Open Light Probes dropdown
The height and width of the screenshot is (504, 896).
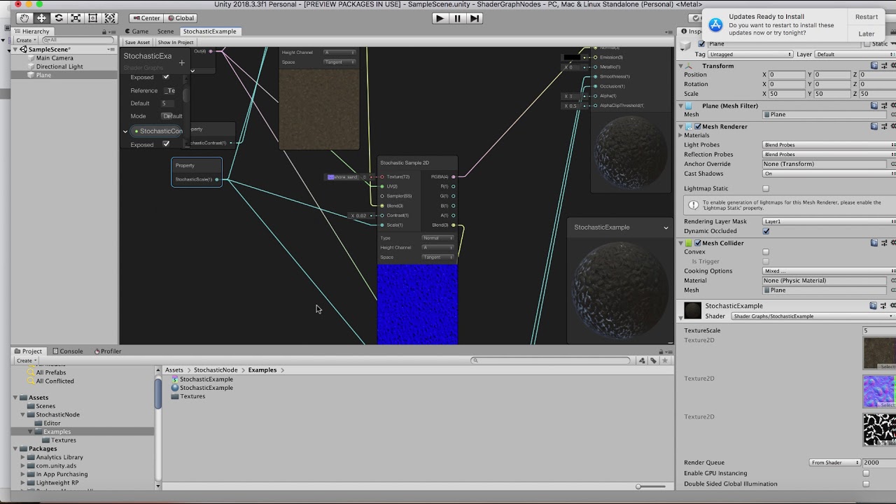pos(829,145)
